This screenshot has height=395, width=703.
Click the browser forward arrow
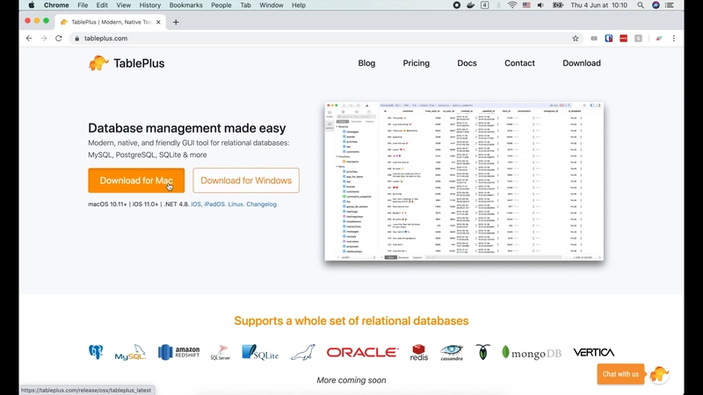pos(43,39)
